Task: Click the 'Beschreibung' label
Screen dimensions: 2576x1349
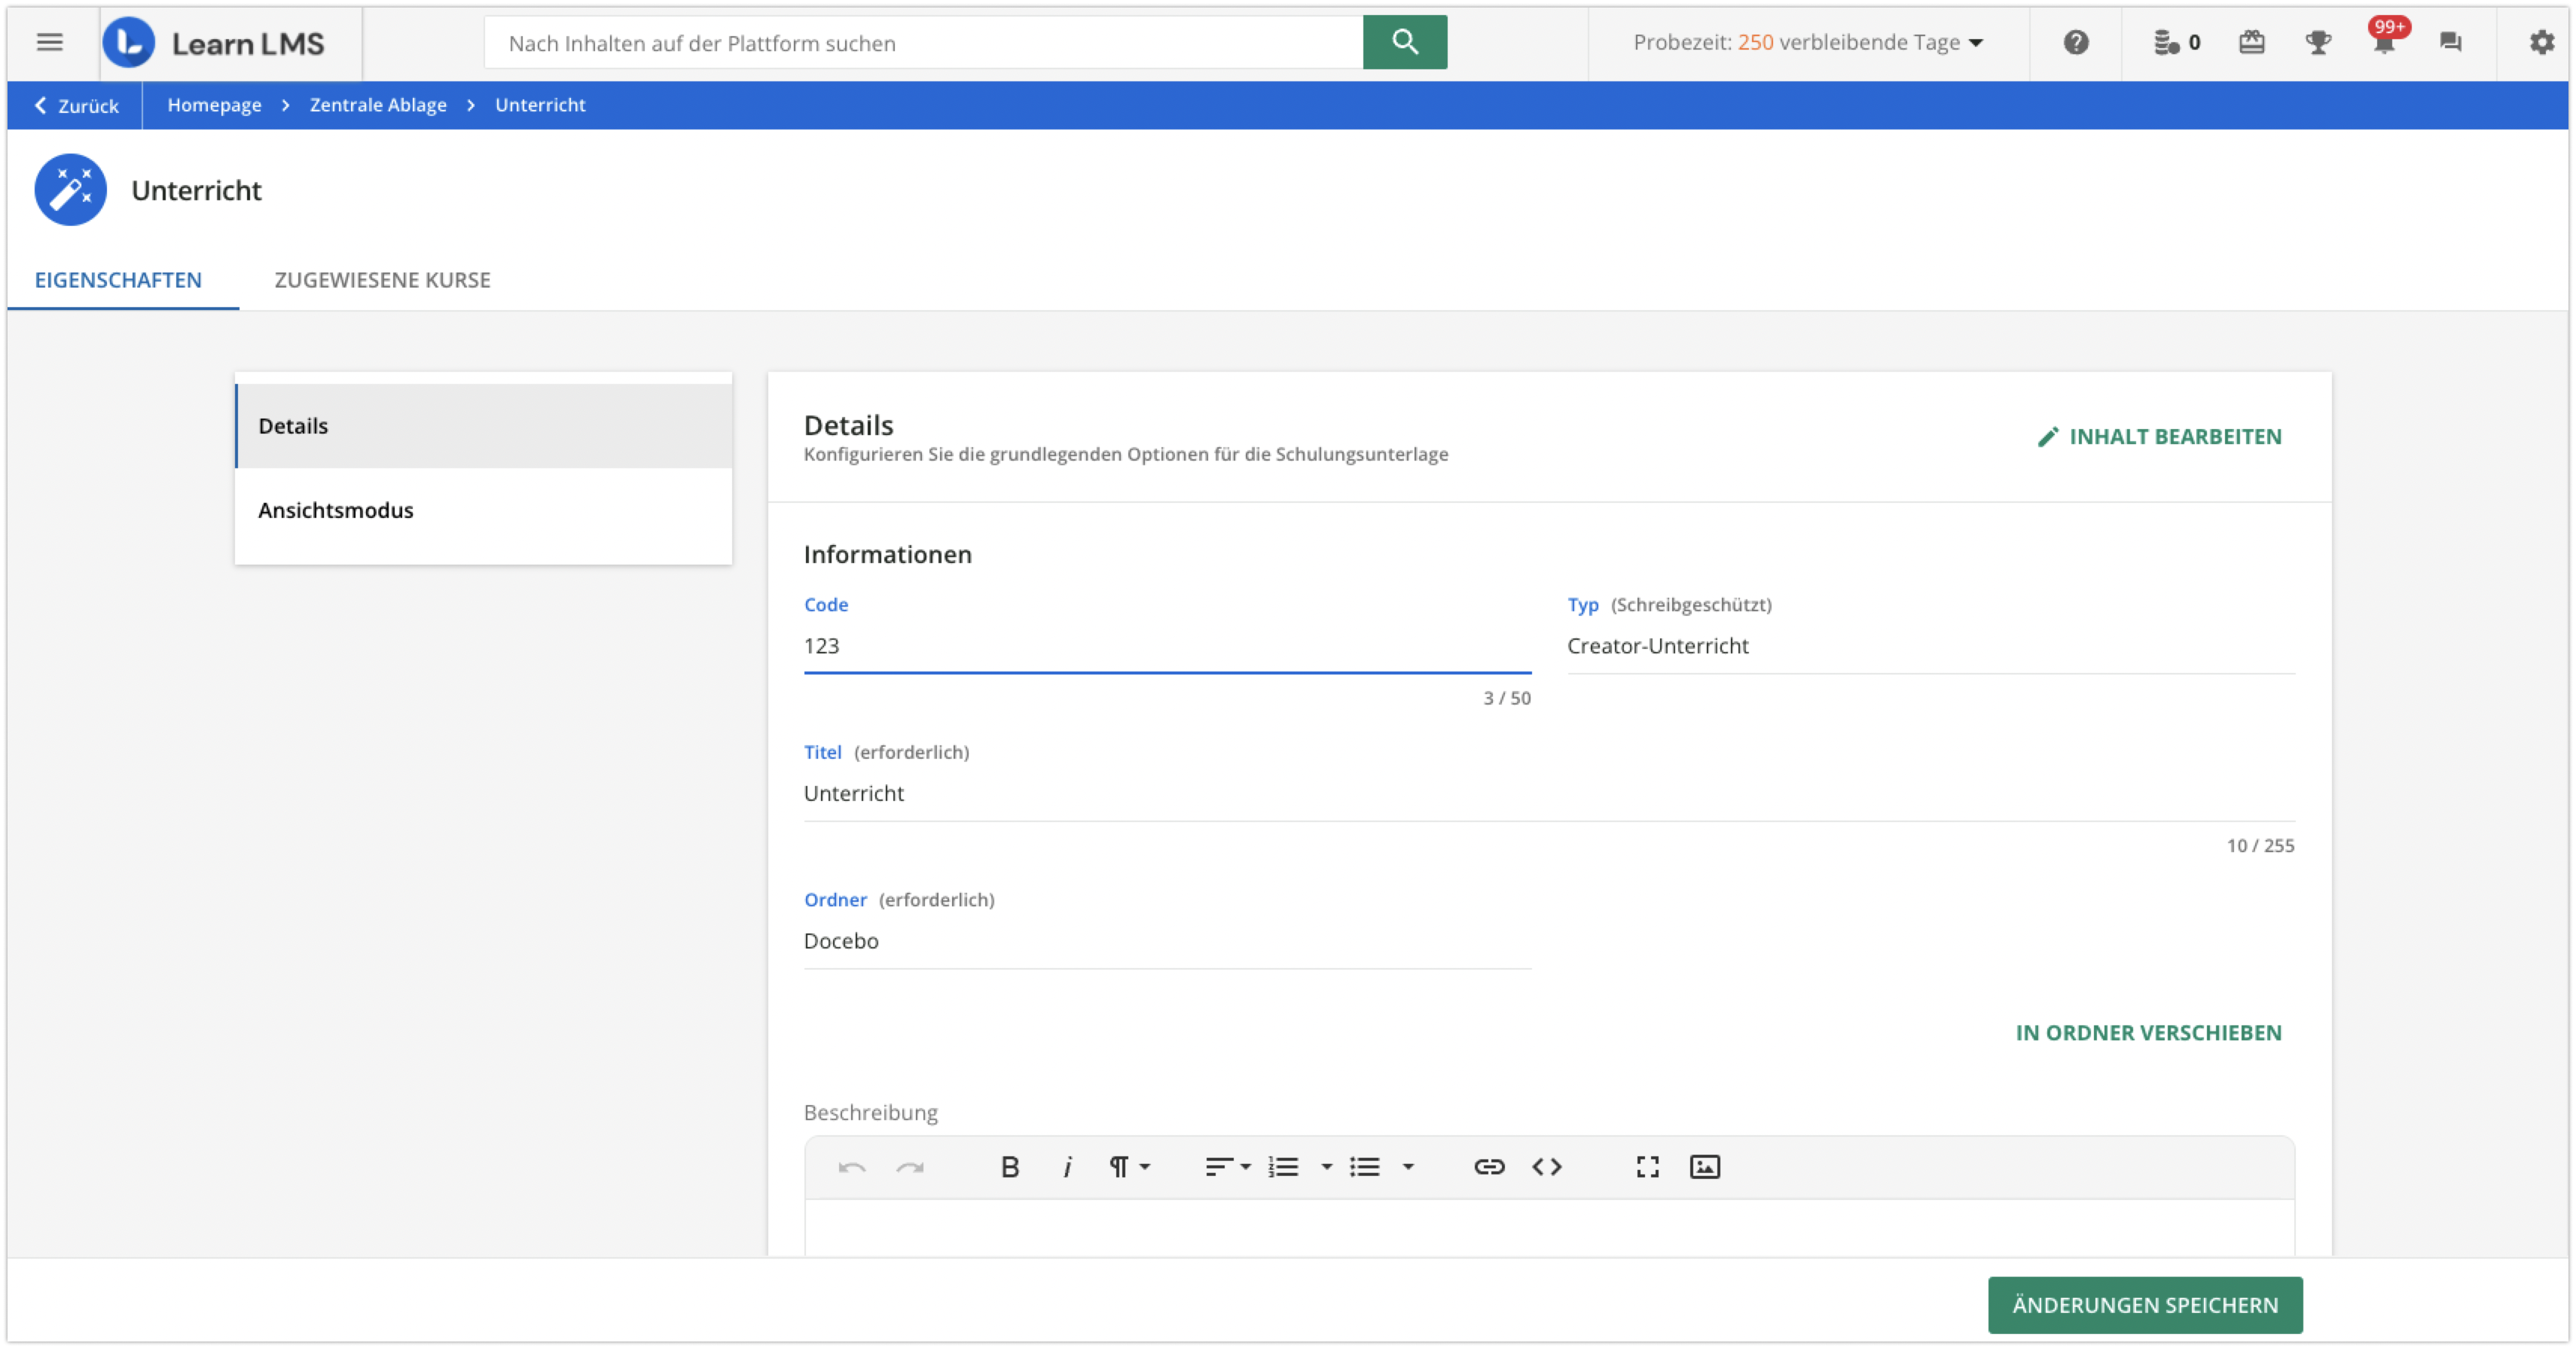Action: pos(870,1112)
